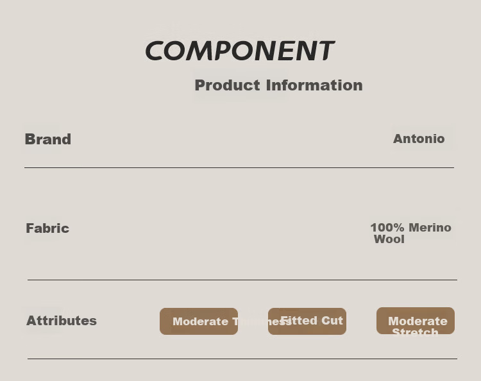Click the Fitted Cut attribute tag
This screenshot has width=481, height=381.
click(307, 321)
